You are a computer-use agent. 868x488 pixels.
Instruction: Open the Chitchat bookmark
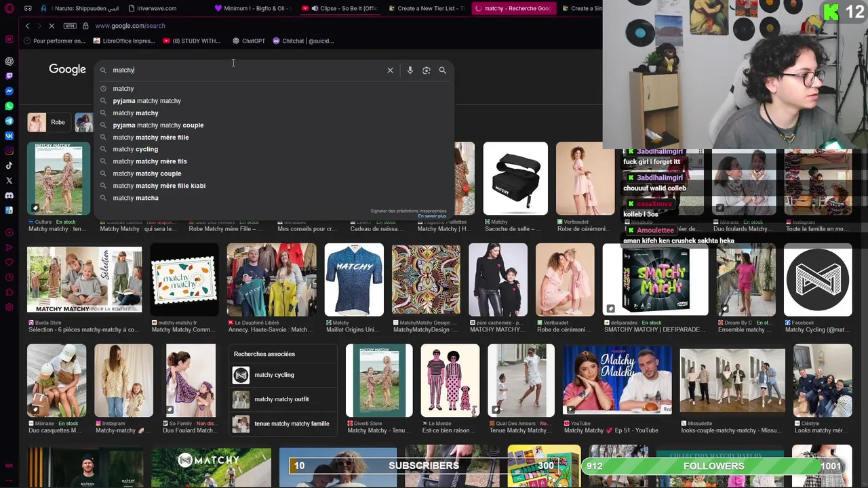(x=303, y=41)
